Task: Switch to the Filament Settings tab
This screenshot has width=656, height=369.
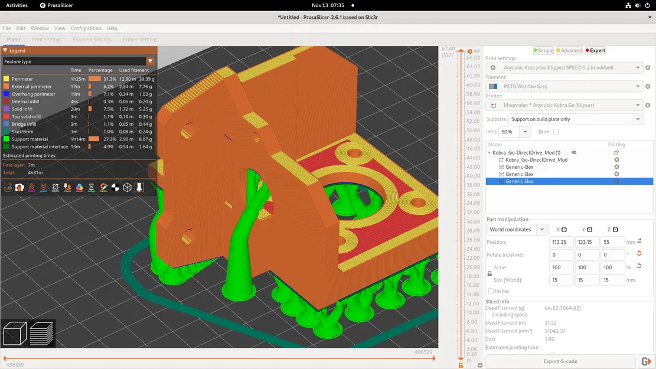Action: pyautogui.click(x=92, y=40)
